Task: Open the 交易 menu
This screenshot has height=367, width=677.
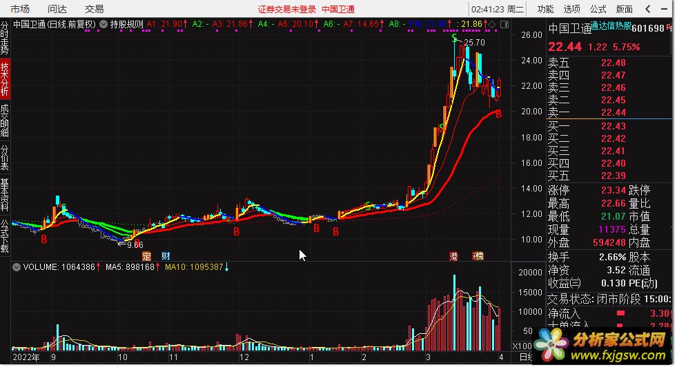Action: pos(94,9)
